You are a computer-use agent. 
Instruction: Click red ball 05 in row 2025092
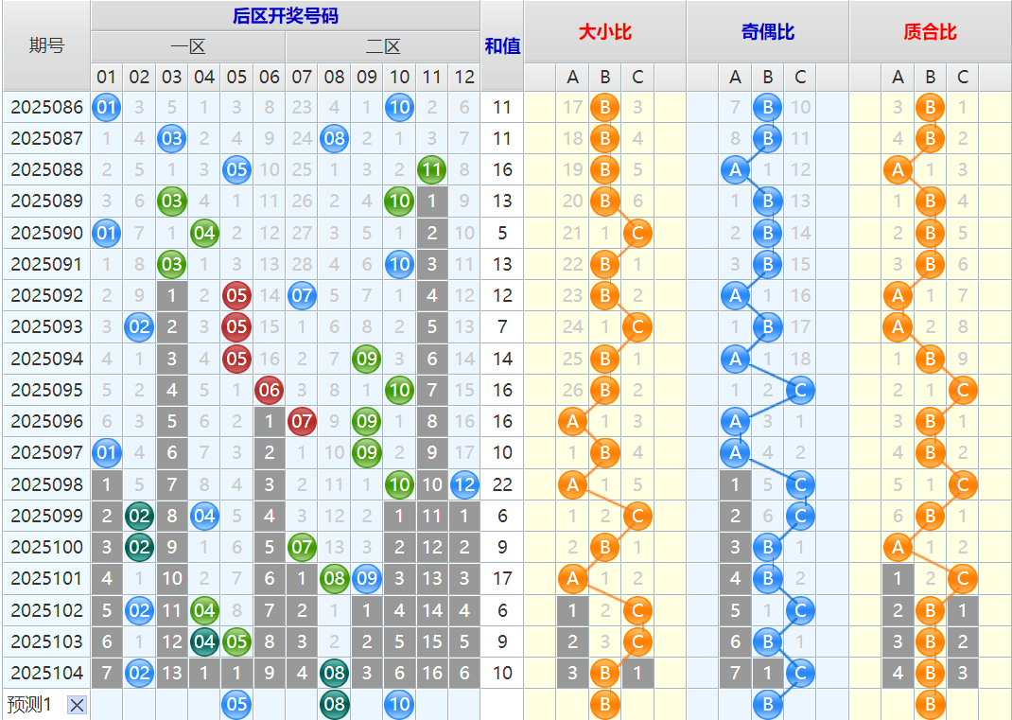(236, 295)
